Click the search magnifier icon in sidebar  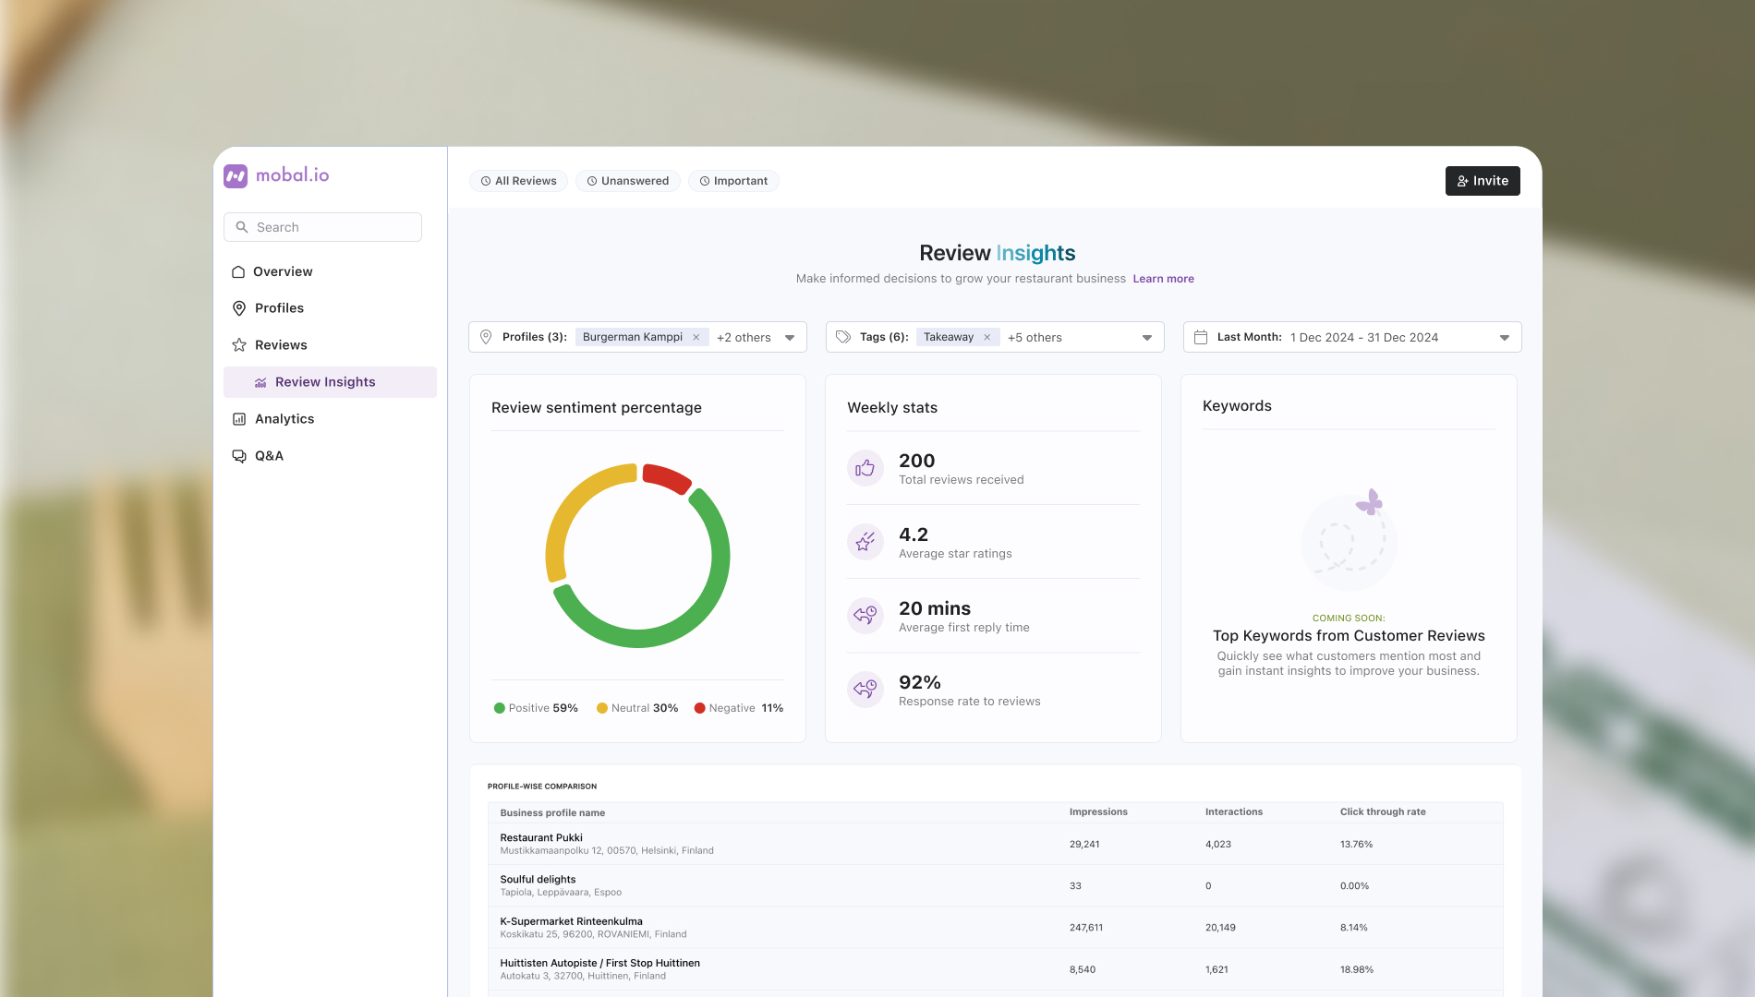(x=242, y=227)
